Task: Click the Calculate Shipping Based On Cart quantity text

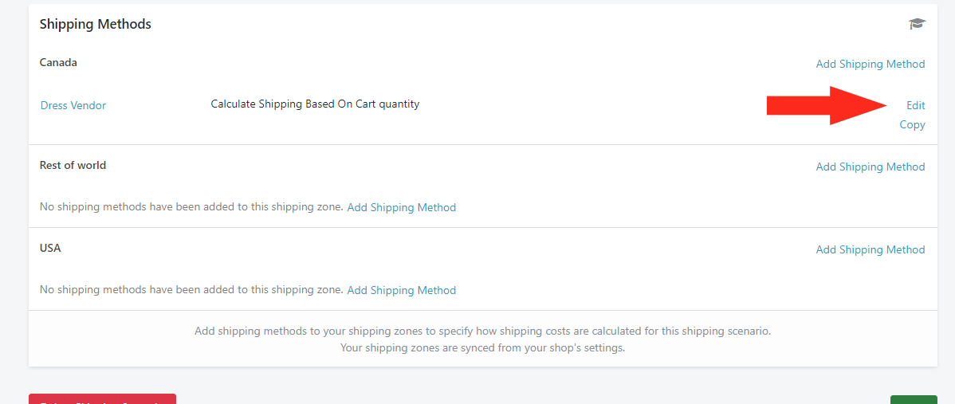Action: (315, 104)
